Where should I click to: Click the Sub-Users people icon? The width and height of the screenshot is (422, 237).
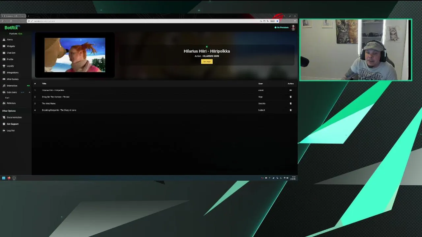coord(4,92)
